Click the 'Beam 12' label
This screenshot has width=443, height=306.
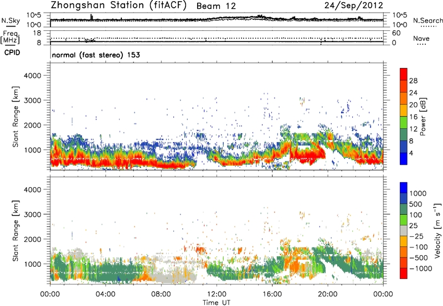coord(216,6)
